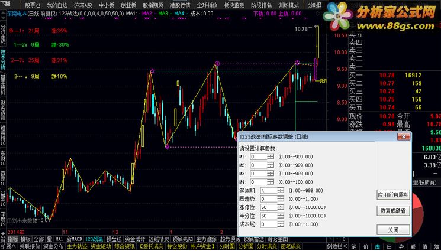
Task: Switch to 分时图 bottom tab
Action: tap(226, 246)
